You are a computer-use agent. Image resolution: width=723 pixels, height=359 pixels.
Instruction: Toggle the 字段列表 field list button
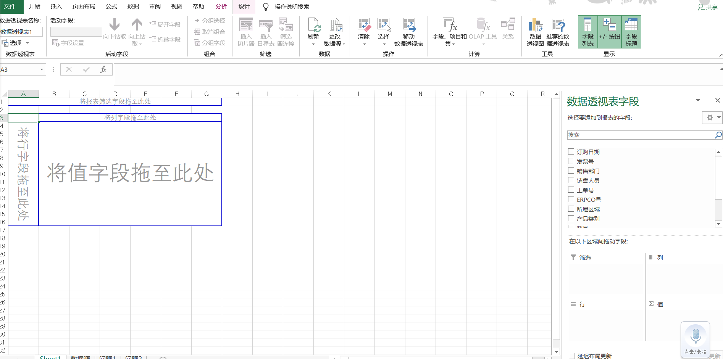(x=588, y=32)
